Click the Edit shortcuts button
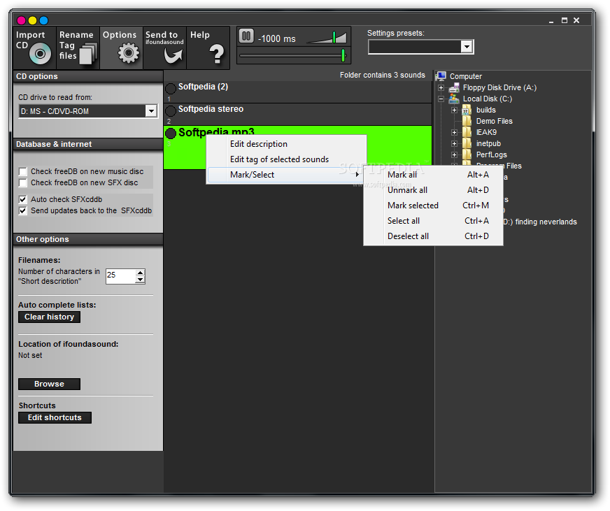This screenshot has width=610, height=511. 55,417
